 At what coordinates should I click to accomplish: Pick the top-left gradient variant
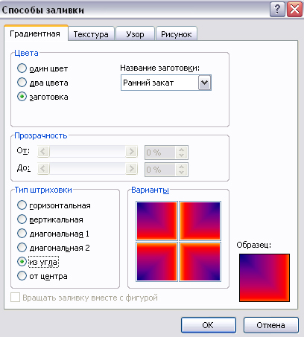tap(156, 221)
